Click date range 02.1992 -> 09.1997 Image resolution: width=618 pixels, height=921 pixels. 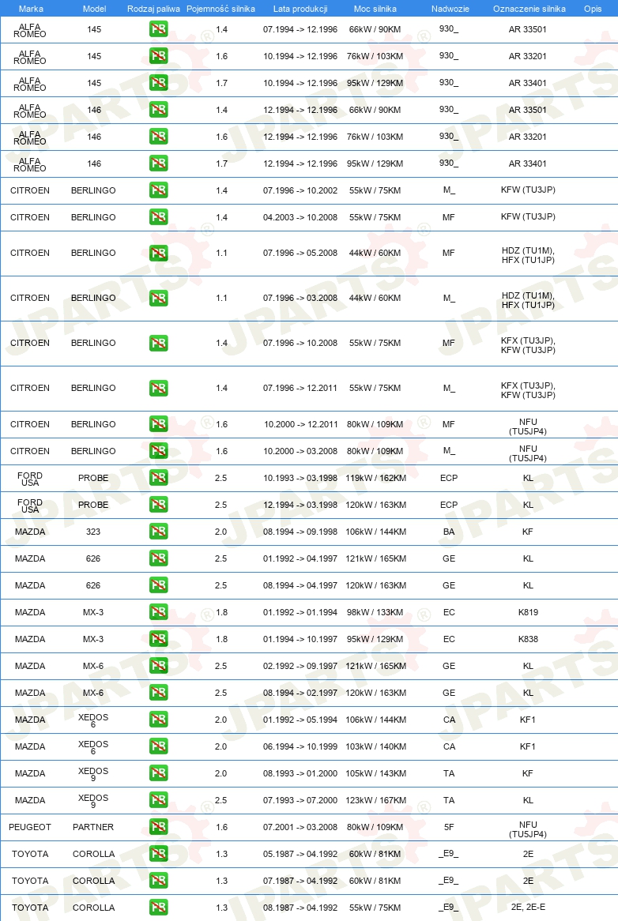coord(300,666)
